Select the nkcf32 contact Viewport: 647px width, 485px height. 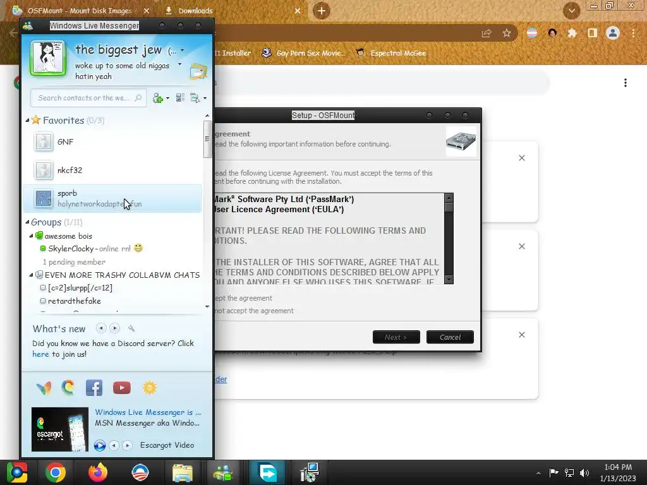pos(112,170)
